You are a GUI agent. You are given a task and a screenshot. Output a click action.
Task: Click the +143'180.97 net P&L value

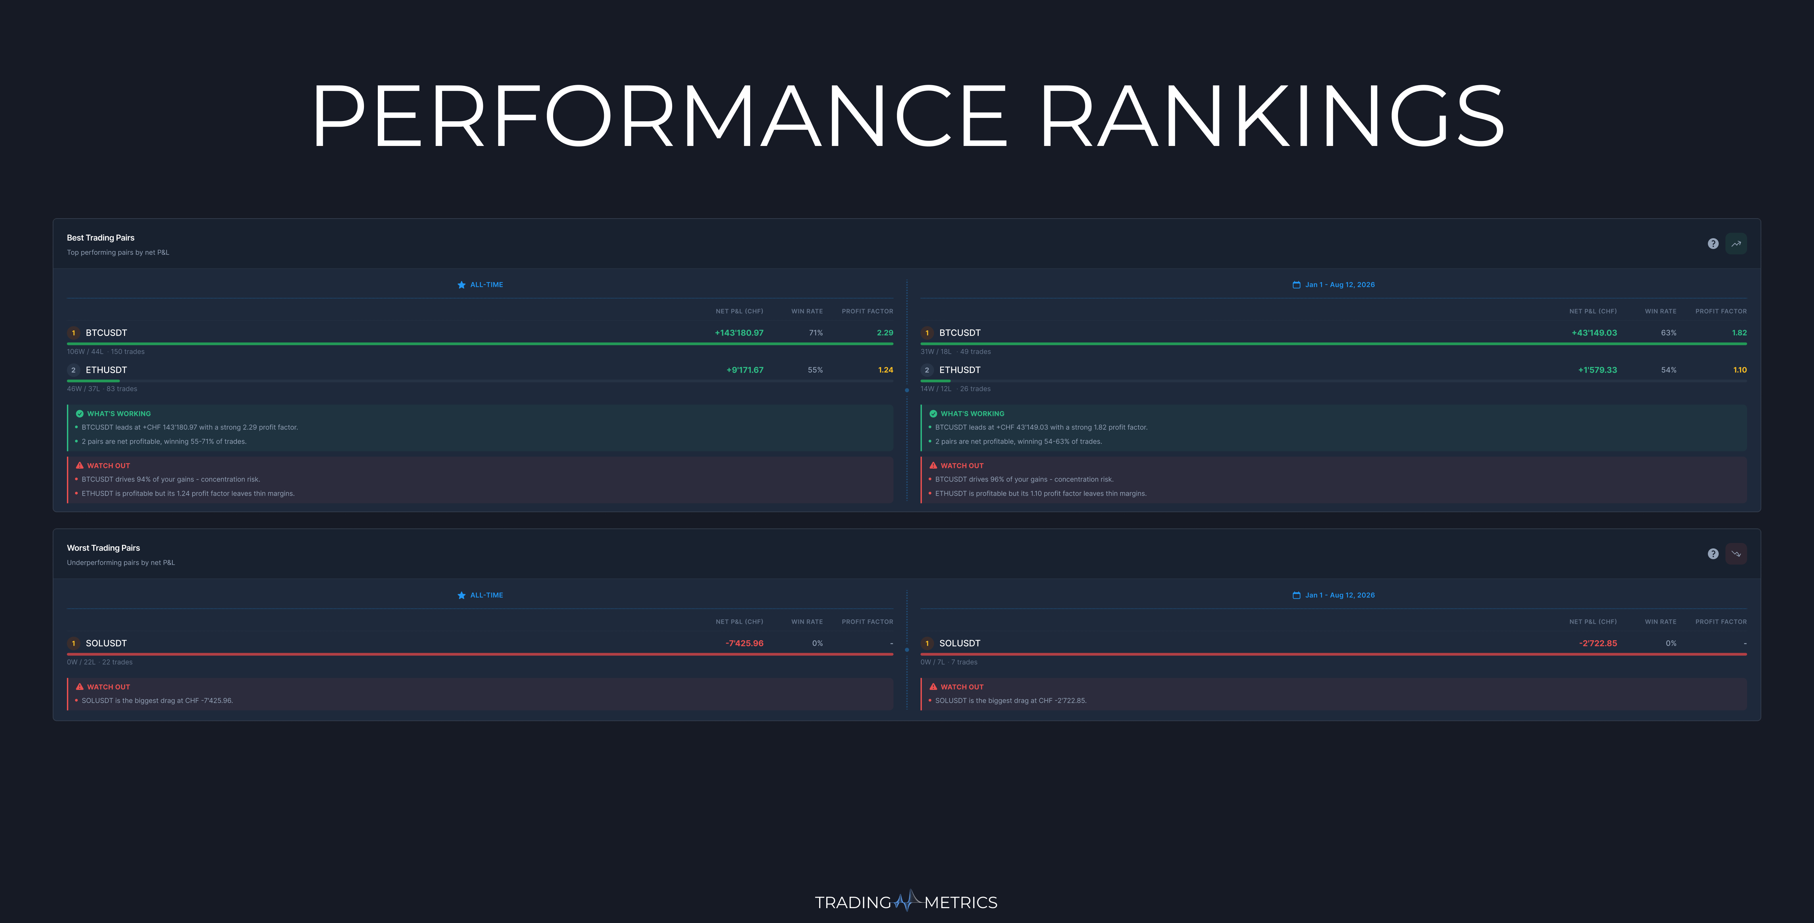click(x=739, y=333)
